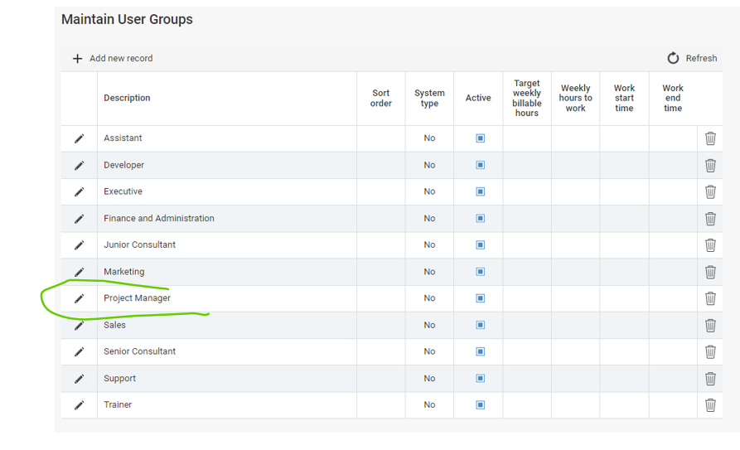740x450 pixels.
Task: Sort by the Sort order column header
Action: click(381, 99)
